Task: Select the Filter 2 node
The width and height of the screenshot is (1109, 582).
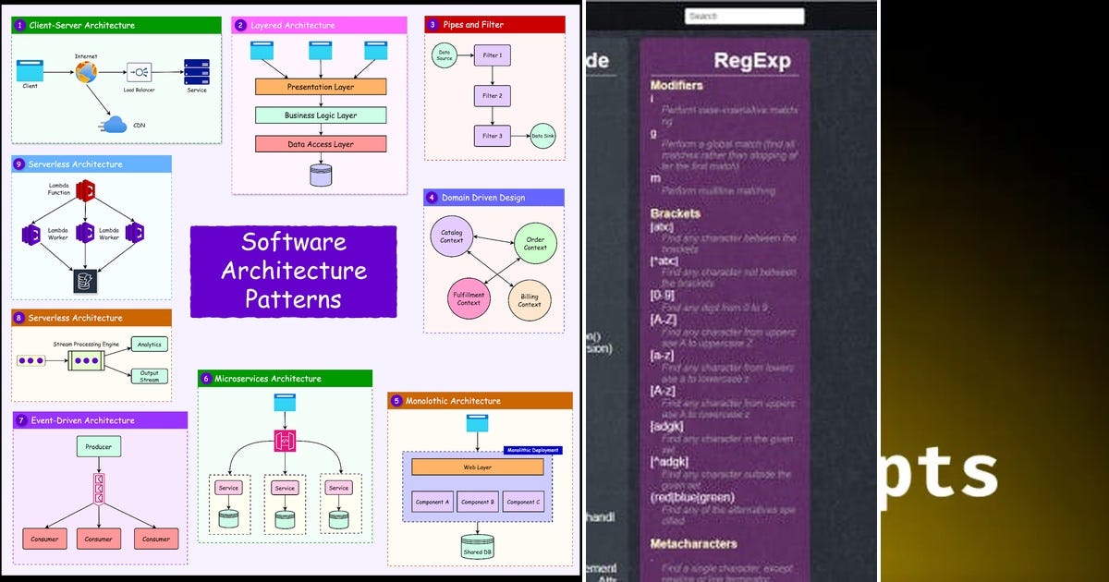Action: coord(493,95)
